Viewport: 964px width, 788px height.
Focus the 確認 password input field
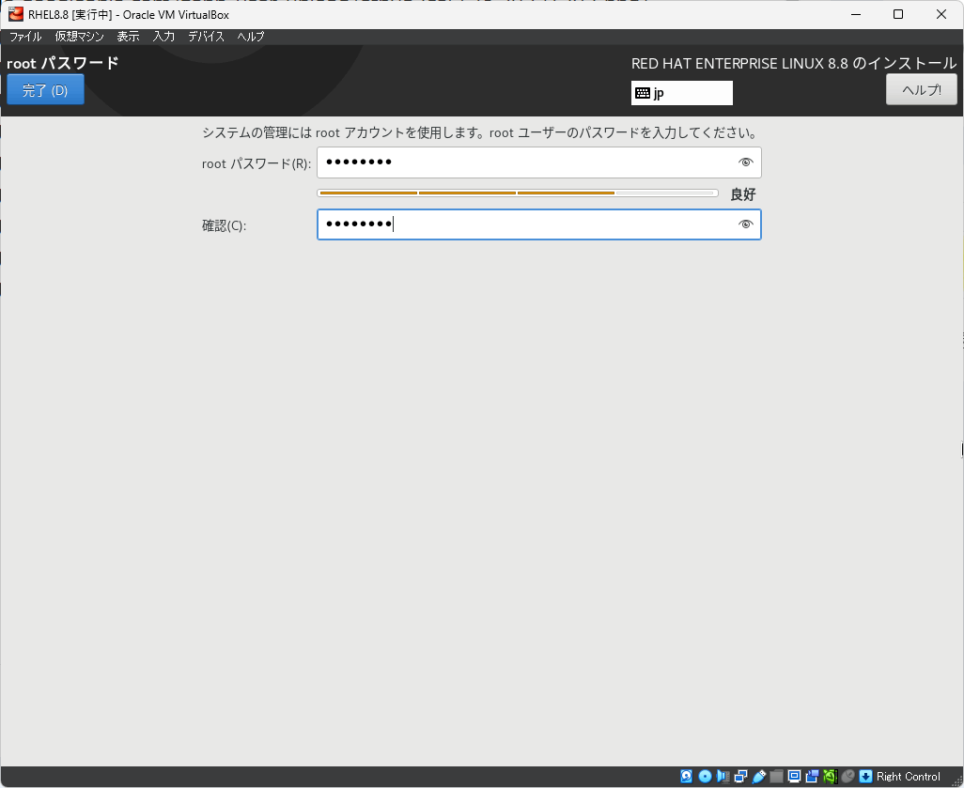[x=539, y=224]
